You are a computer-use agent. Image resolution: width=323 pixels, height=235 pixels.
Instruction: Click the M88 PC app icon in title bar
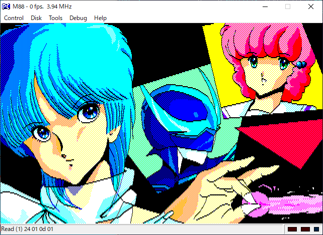6,7
